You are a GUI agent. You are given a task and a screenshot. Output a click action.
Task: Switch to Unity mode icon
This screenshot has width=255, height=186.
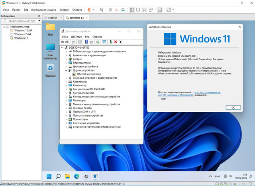pyautogui.click(x=151, y=10)
